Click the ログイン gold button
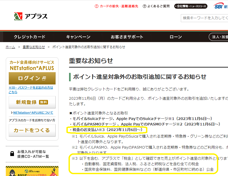The image size is (228, 176). (x=32, y=78)
